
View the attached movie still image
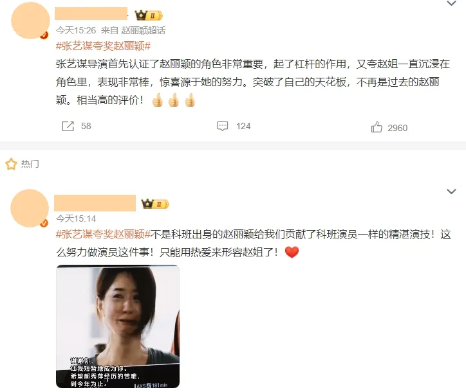[118, 326]
